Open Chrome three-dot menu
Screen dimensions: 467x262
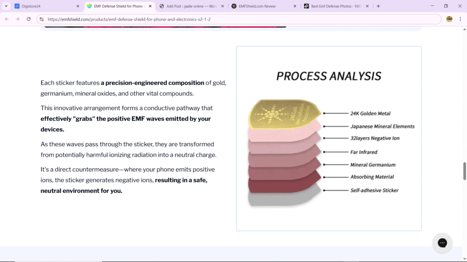[x=460, y=19]
